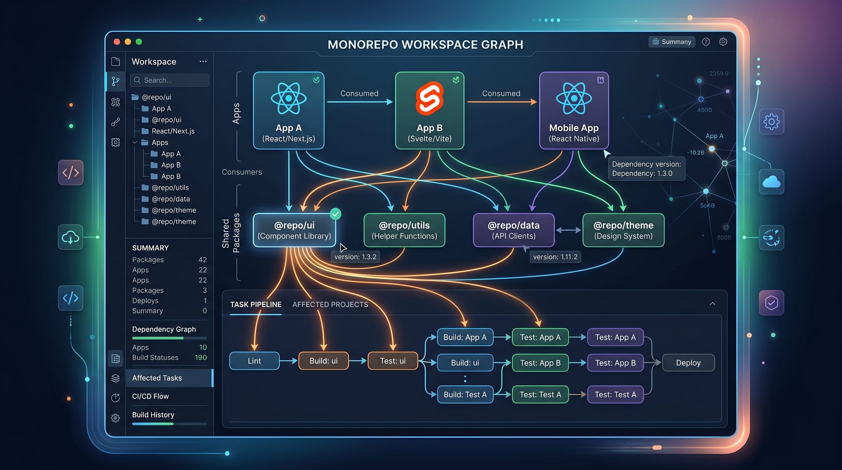Viewport: 842px width, 470px height.
Task: Select the @repo/utils Helper Functions node
Action: (404, 230)
